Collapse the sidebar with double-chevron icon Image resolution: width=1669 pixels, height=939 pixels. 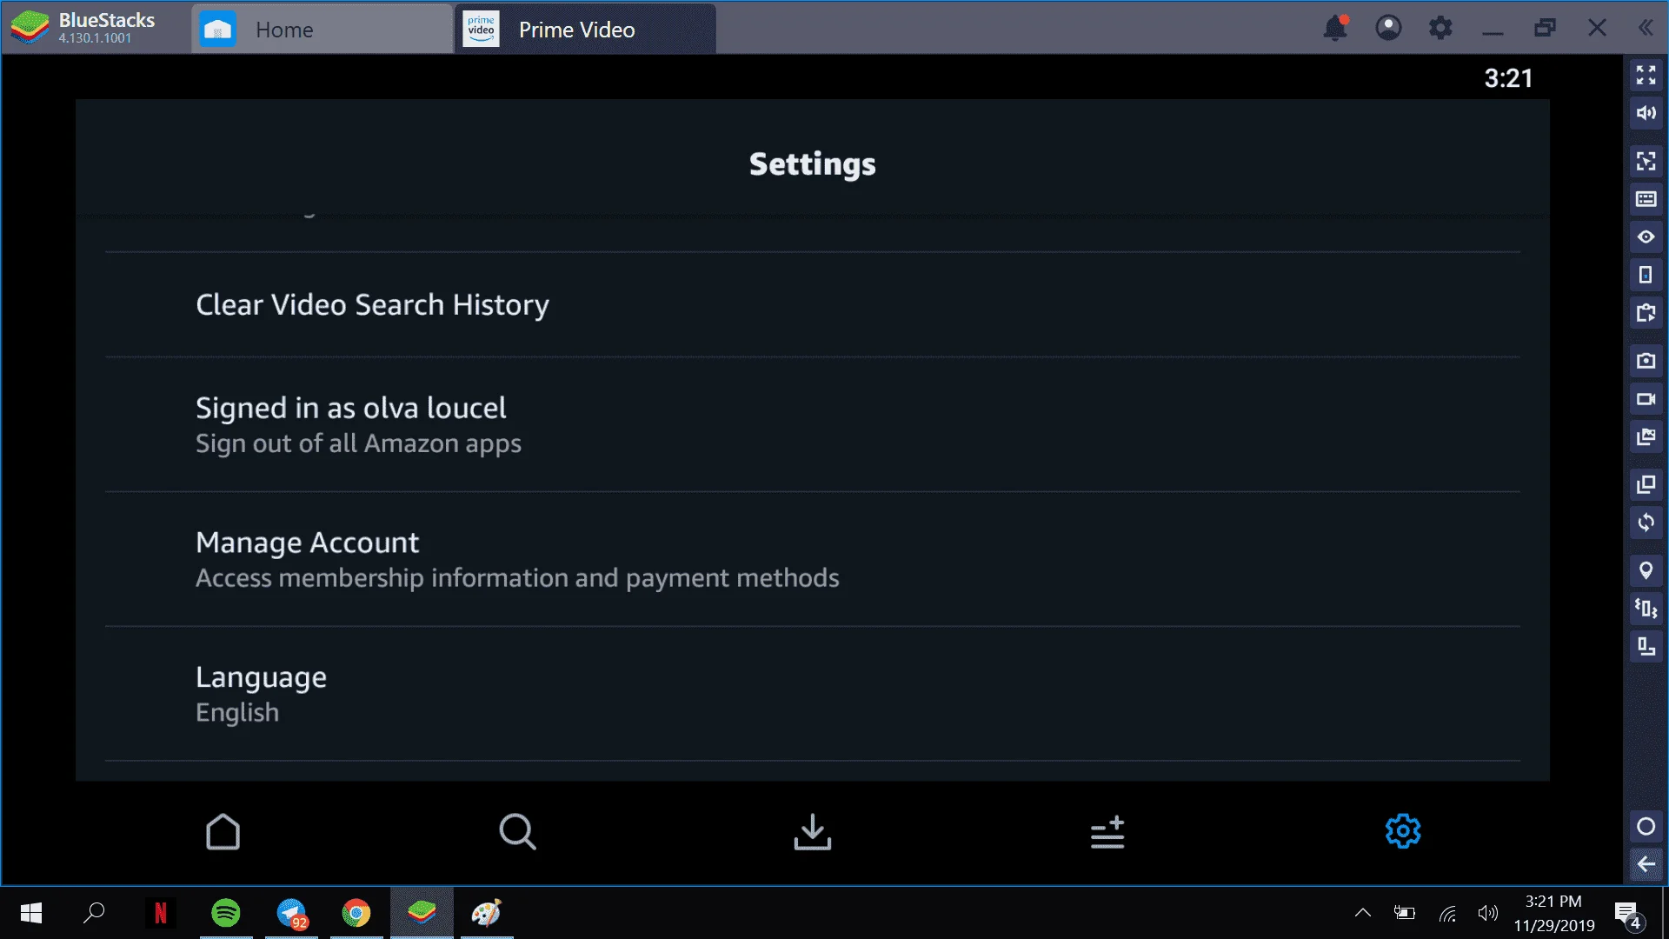pyautogui.click(x=1646, y=28)
